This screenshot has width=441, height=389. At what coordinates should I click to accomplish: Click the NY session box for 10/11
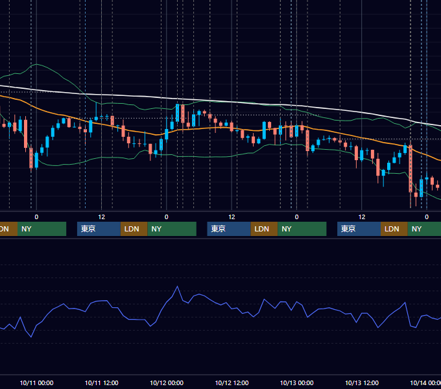click(172, 229)
